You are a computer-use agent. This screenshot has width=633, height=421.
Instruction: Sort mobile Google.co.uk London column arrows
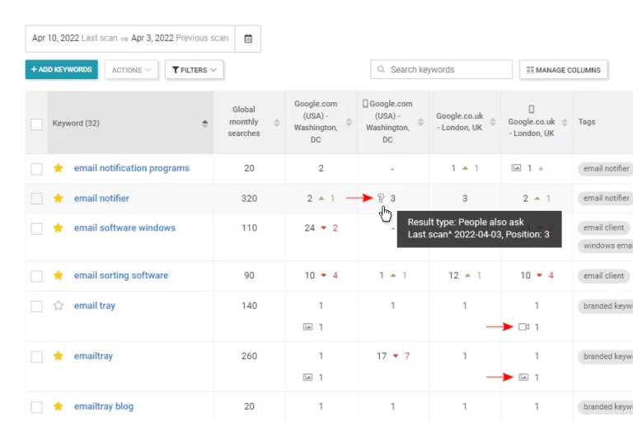pos(565,122)
